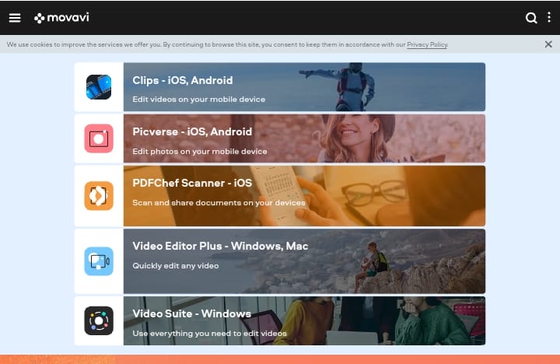Click the Movavi logo
This screenshot has height=364, width=560.
[x=61, y=18]
